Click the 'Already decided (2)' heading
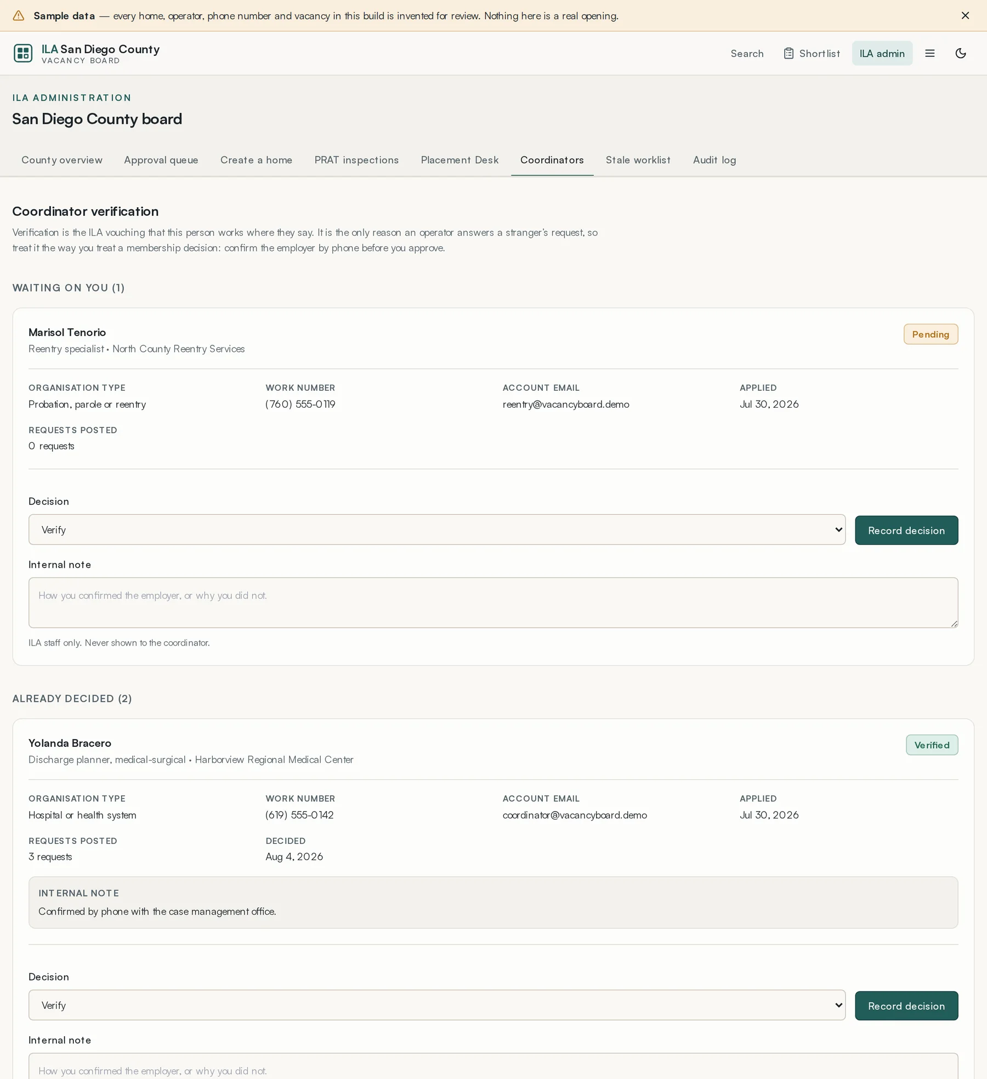Viewport: 987px width, 1079px height. (72, 699)
